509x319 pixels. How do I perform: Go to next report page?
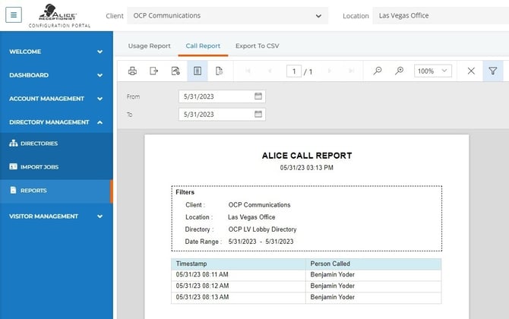pyautogui.click(x=330, y=71)
